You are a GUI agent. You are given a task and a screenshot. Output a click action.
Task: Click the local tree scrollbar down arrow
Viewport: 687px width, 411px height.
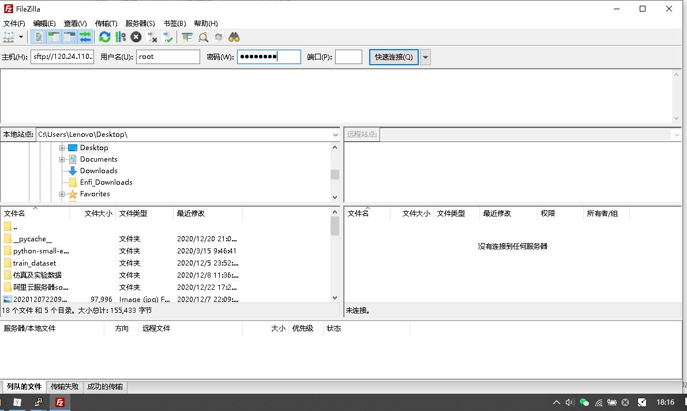[x=335, y=197]
